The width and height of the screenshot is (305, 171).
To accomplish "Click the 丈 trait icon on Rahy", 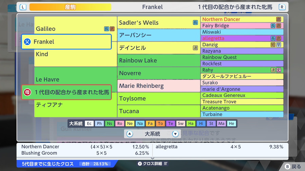I will click(x=279, y=70).
